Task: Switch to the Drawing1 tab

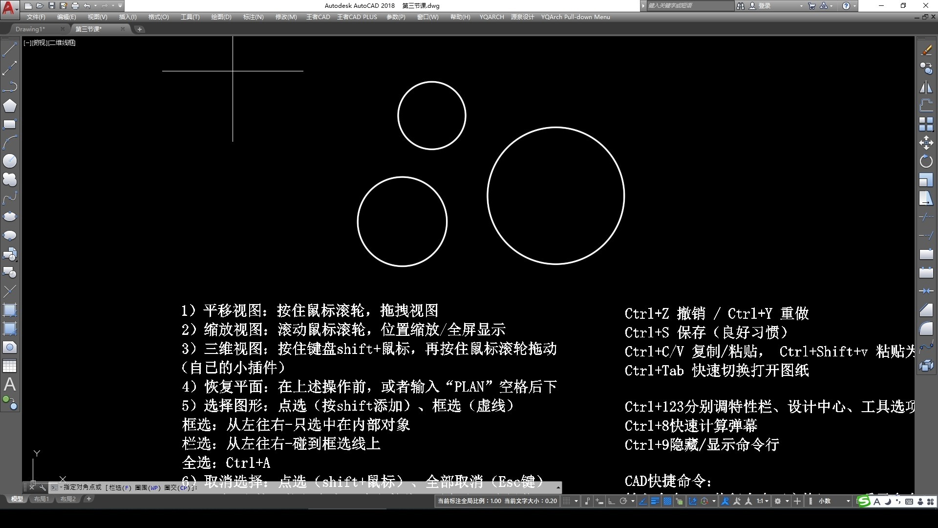Action: pyautogui.click(x=30, y=29)
